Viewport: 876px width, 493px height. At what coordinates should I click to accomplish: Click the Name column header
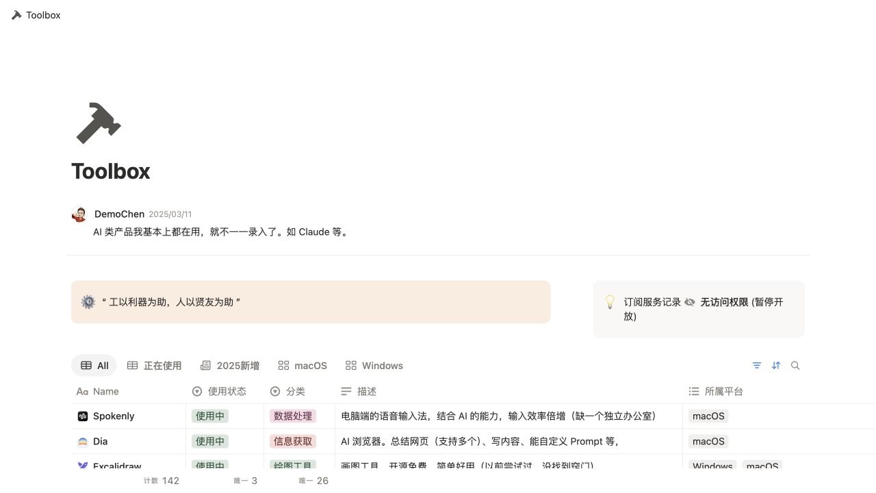point(129,392)
